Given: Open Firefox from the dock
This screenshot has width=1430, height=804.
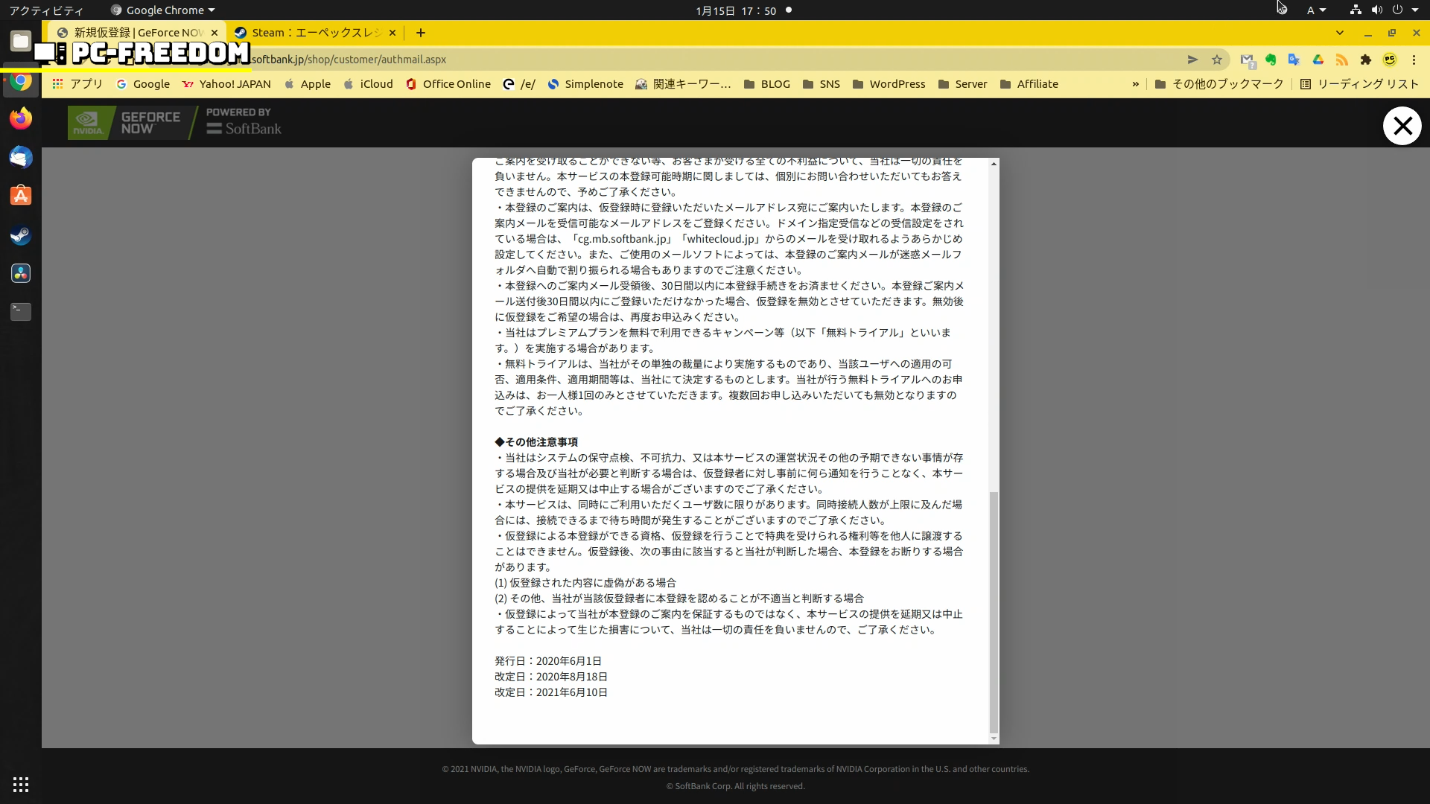Looking at the screenshot, I should (21, 118).
